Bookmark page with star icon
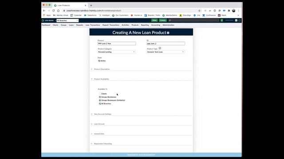Viewport: 284px width, 159px height. point(199,11)
